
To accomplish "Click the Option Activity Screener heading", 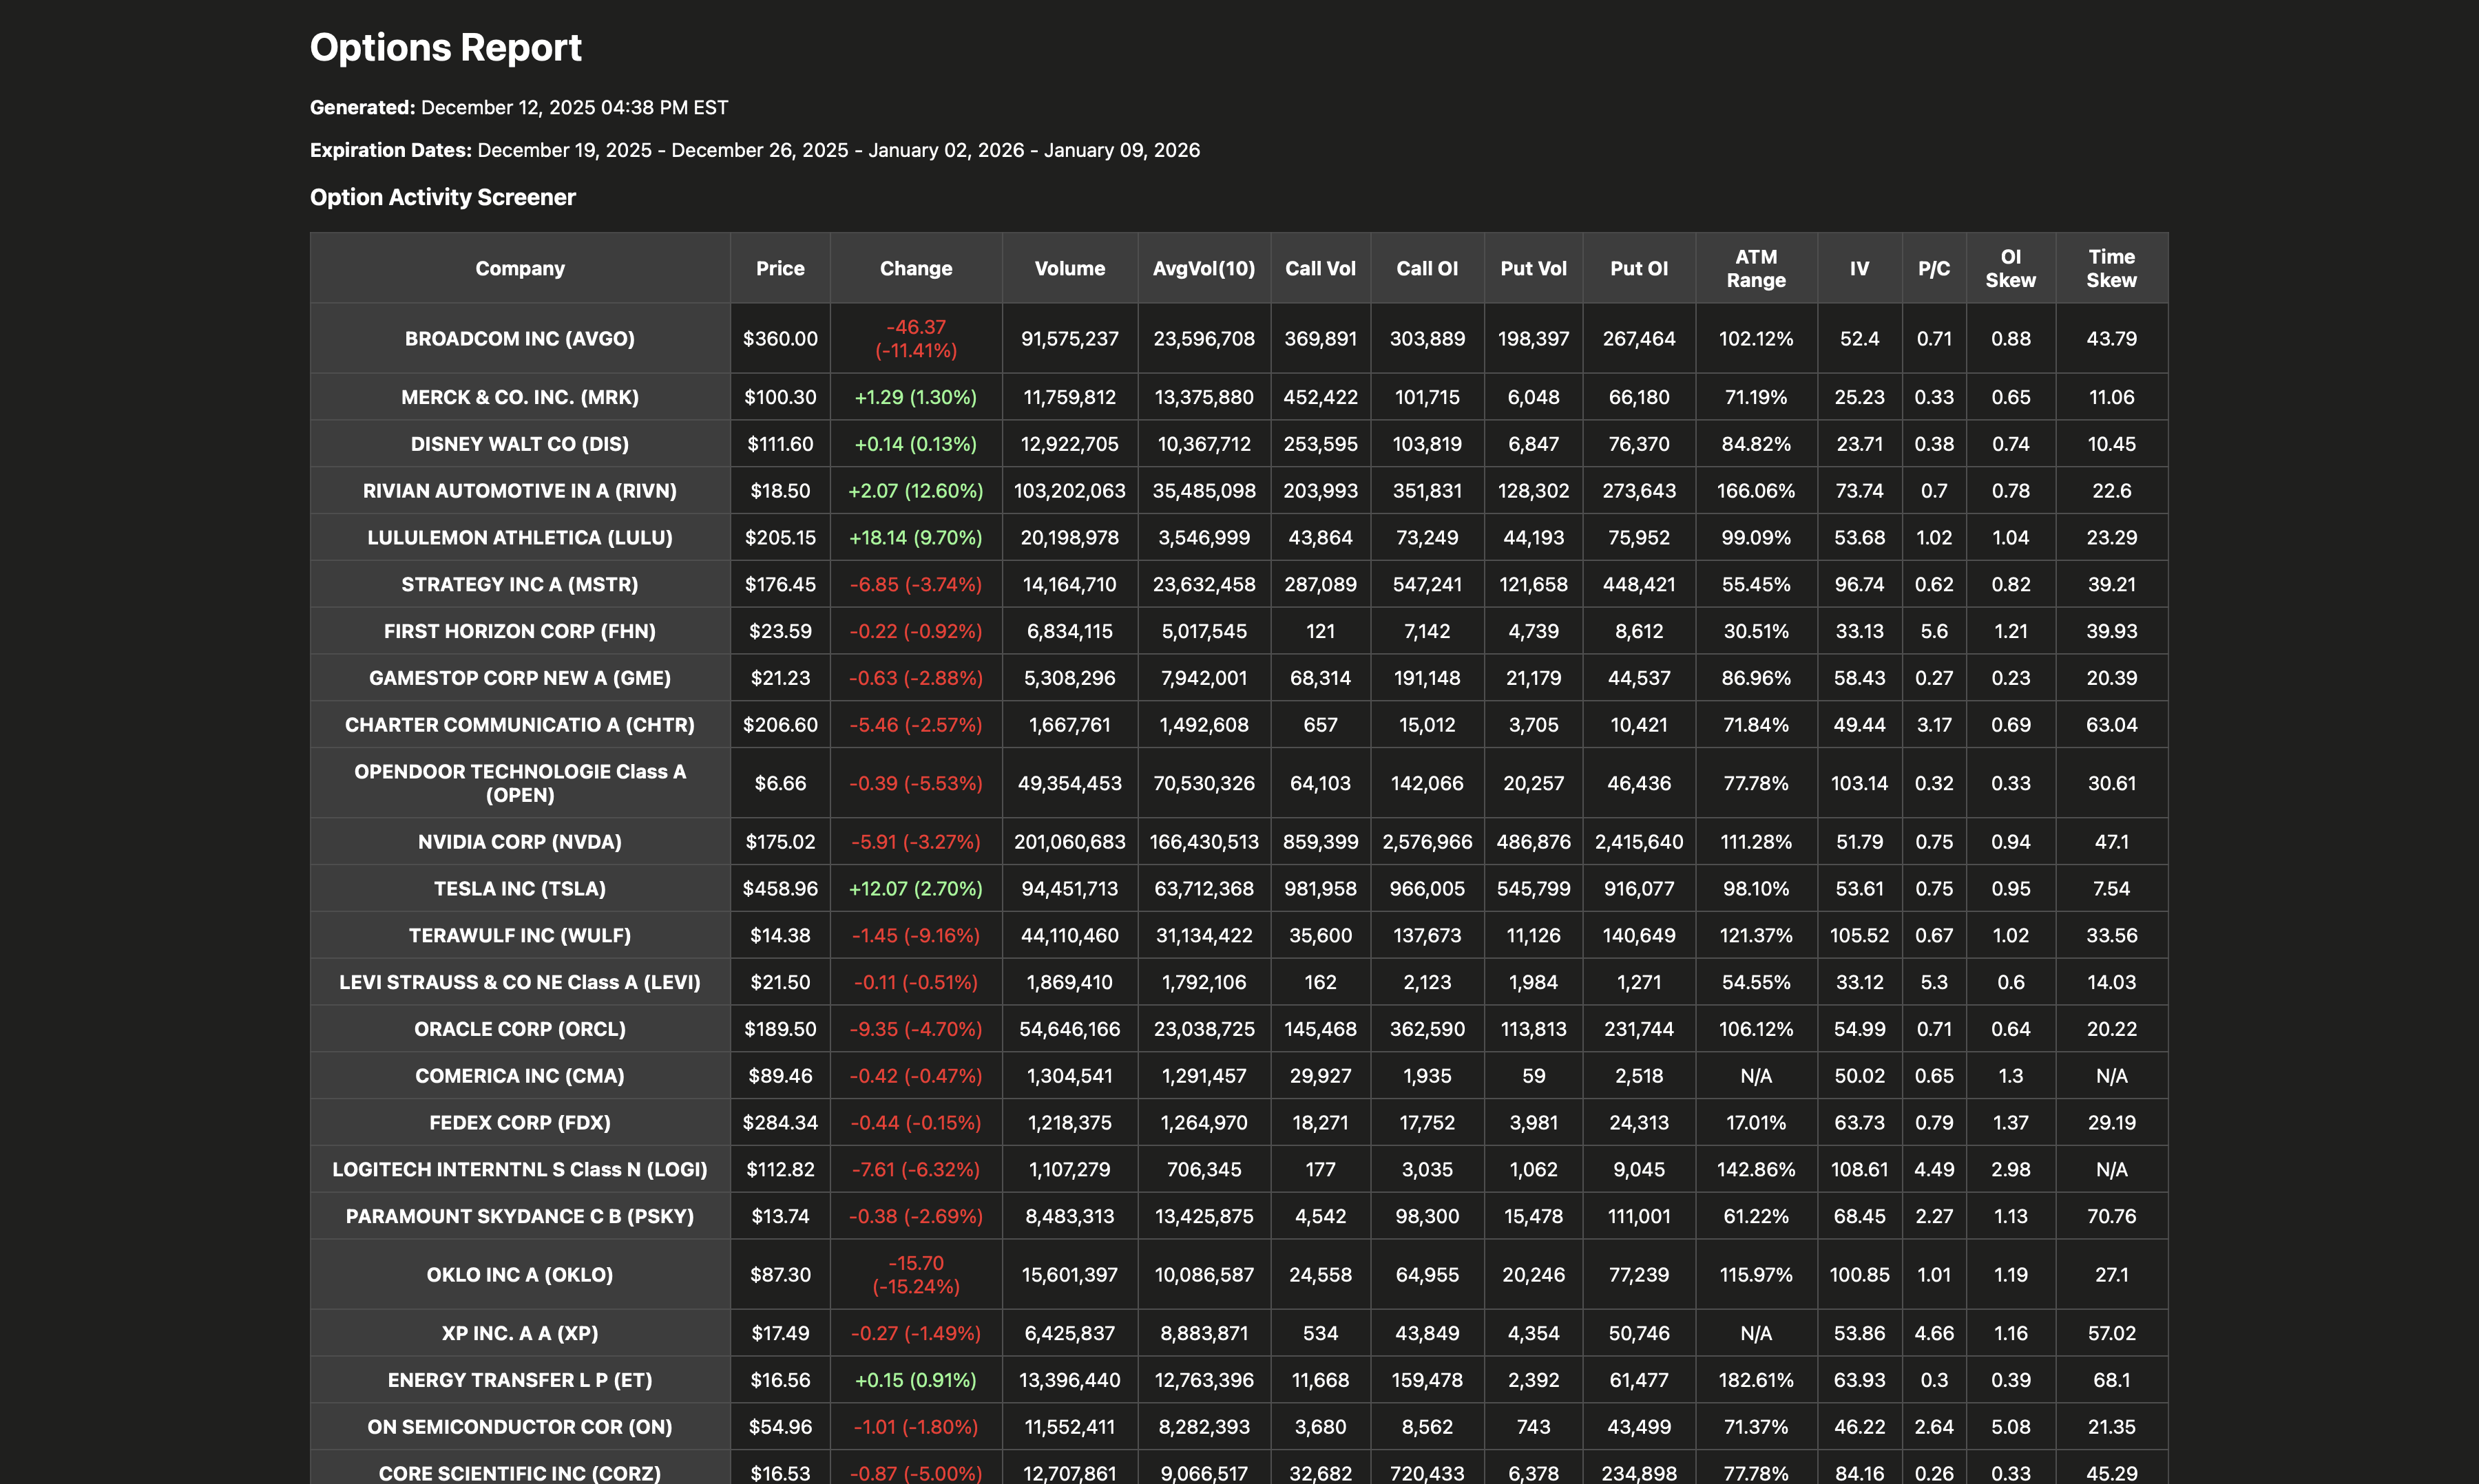I will (x=442, y=197).
